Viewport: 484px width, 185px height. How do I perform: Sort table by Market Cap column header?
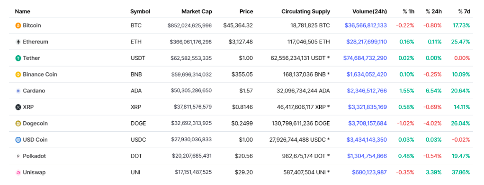tap(197, 12)
